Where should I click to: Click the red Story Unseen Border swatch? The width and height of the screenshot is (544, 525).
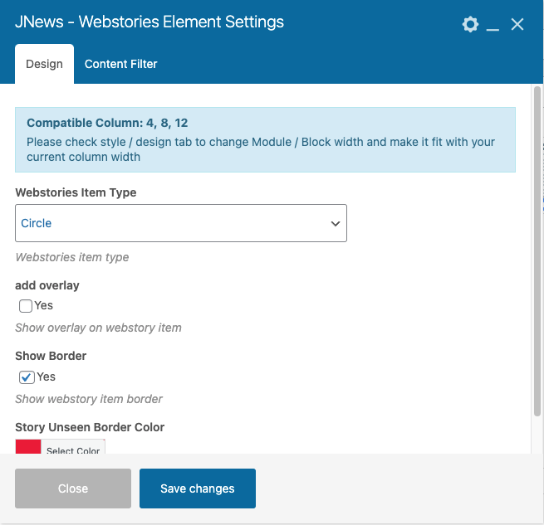point(28,447)
